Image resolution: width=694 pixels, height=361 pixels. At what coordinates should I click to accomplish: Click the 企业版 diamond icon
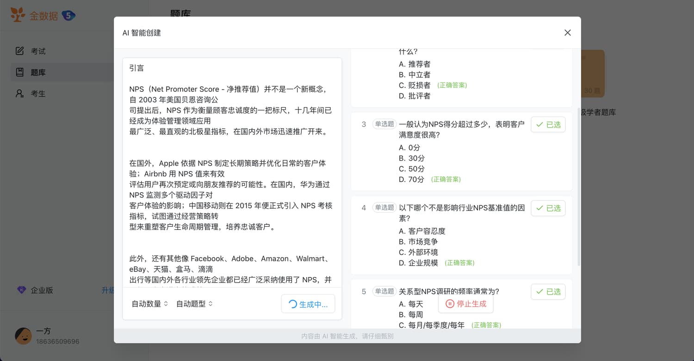click(21, 290)
